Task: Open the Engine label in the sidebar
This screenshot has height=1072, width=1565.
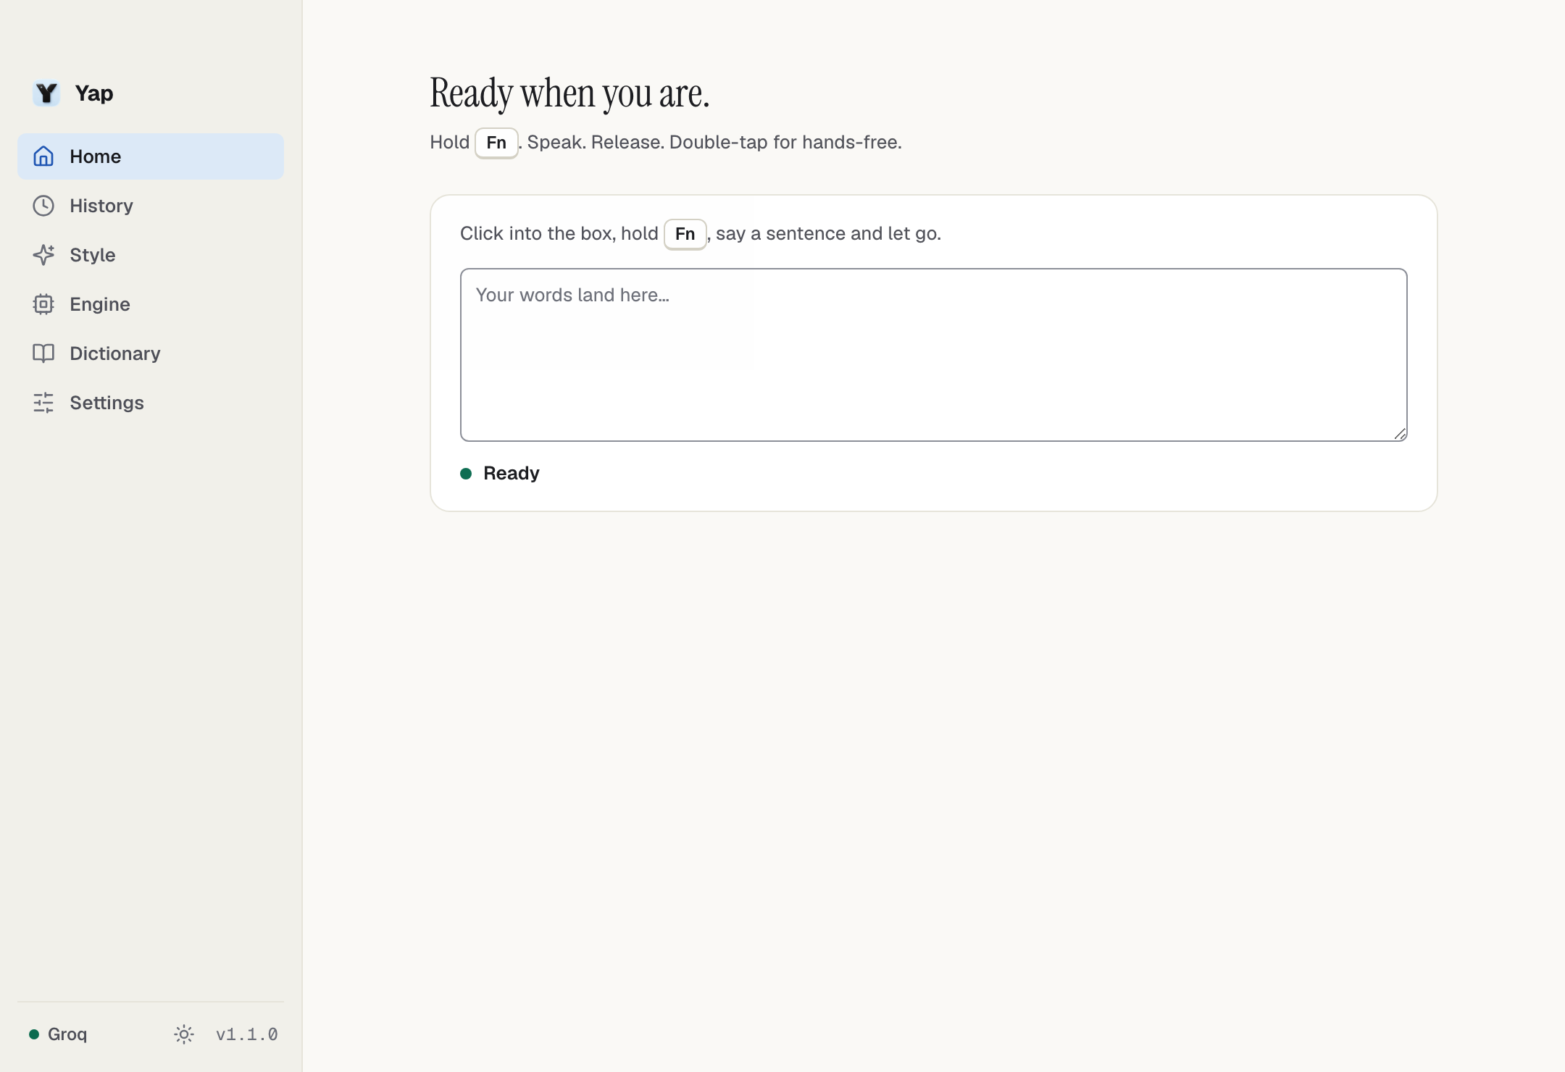Action: 100,304
